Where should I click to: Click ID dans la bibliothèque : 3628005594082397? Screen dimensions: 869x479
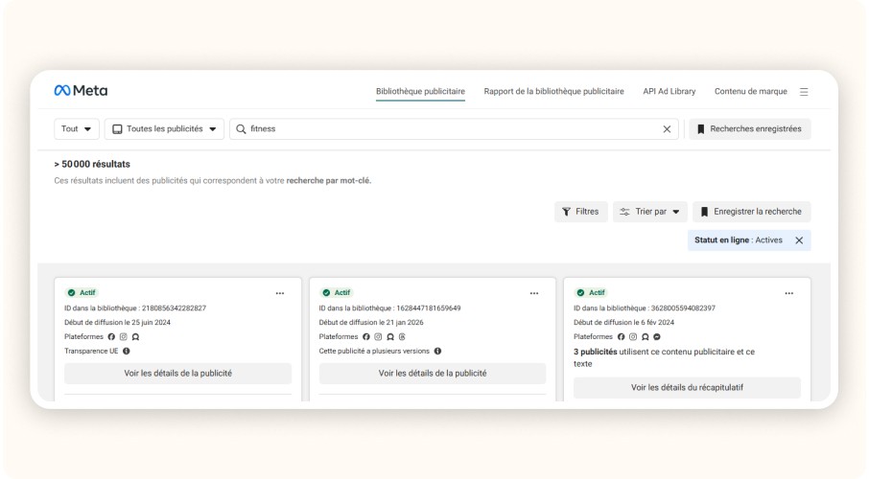[645, 308]
